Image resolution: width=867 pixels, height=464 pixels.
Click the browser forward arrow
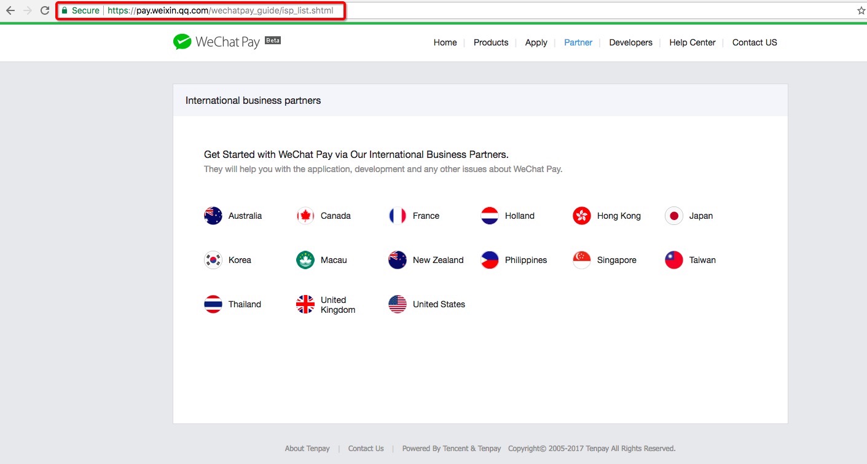(x=27, y=10)
